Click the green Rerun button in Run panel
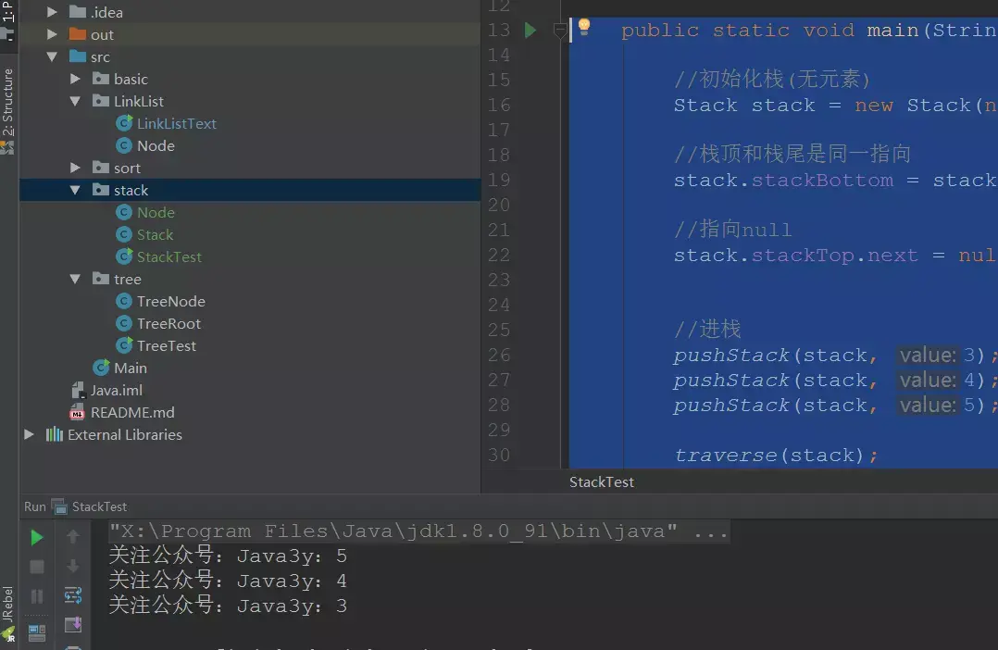Screen dimensions: 998x650 coord(36,538)
